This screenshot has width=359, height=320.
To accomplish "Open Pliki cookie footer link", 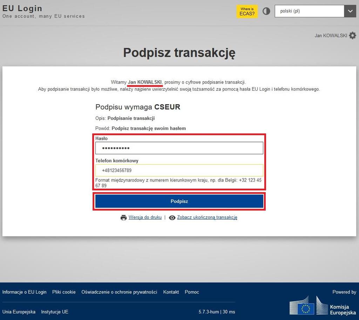I will click(64, 292).
